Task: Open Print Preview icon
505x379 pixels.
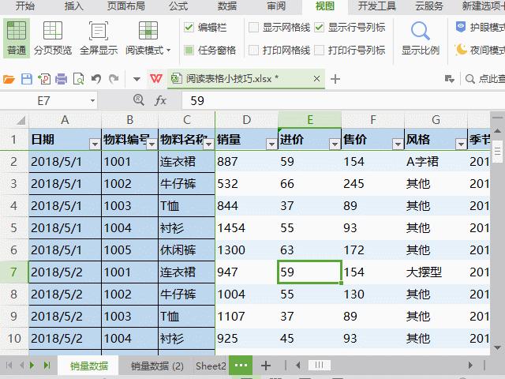Action: point(79,79)
